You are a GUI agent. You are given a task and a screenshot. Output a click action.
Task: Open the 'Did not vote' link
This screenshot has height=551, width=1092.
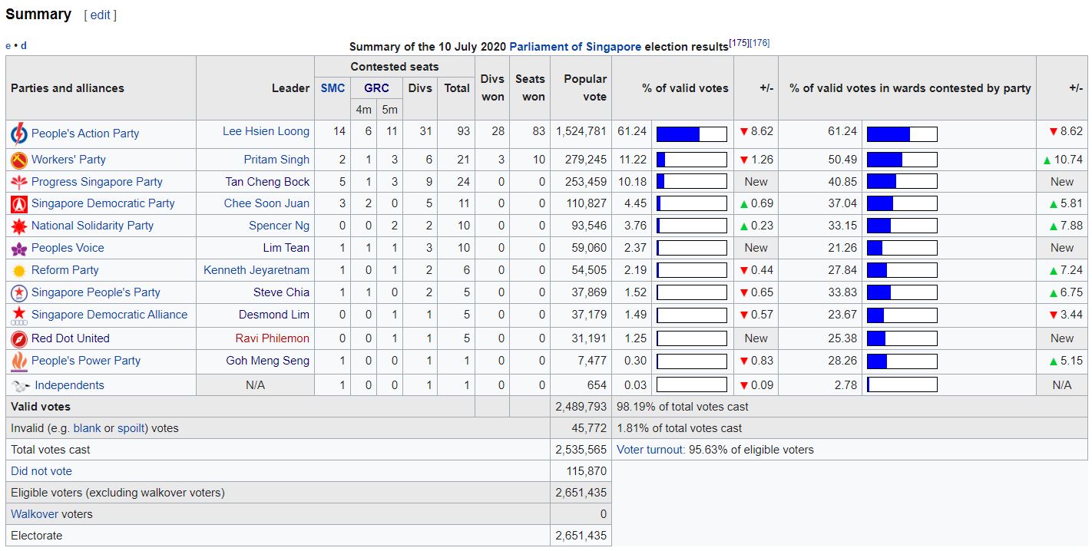(x=41, y=472)
